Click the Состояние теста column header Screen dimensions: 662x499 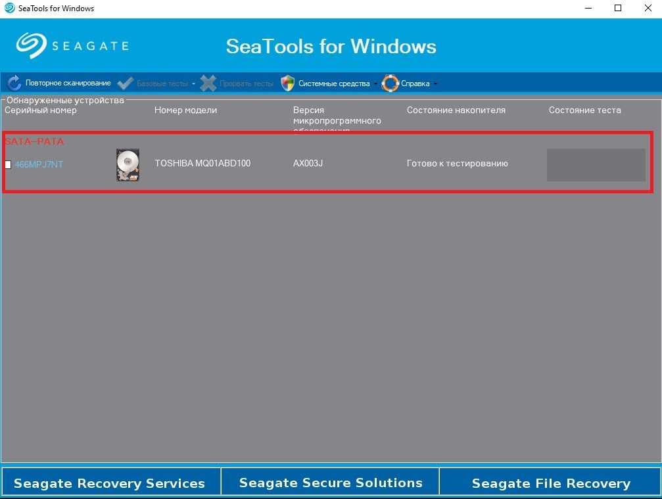584,110
